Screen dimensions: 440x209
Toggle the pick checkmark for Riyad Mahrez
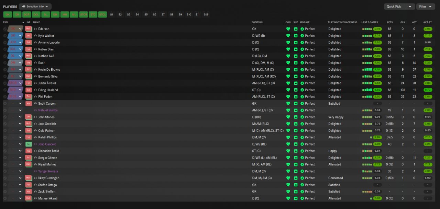coord(5,165)
